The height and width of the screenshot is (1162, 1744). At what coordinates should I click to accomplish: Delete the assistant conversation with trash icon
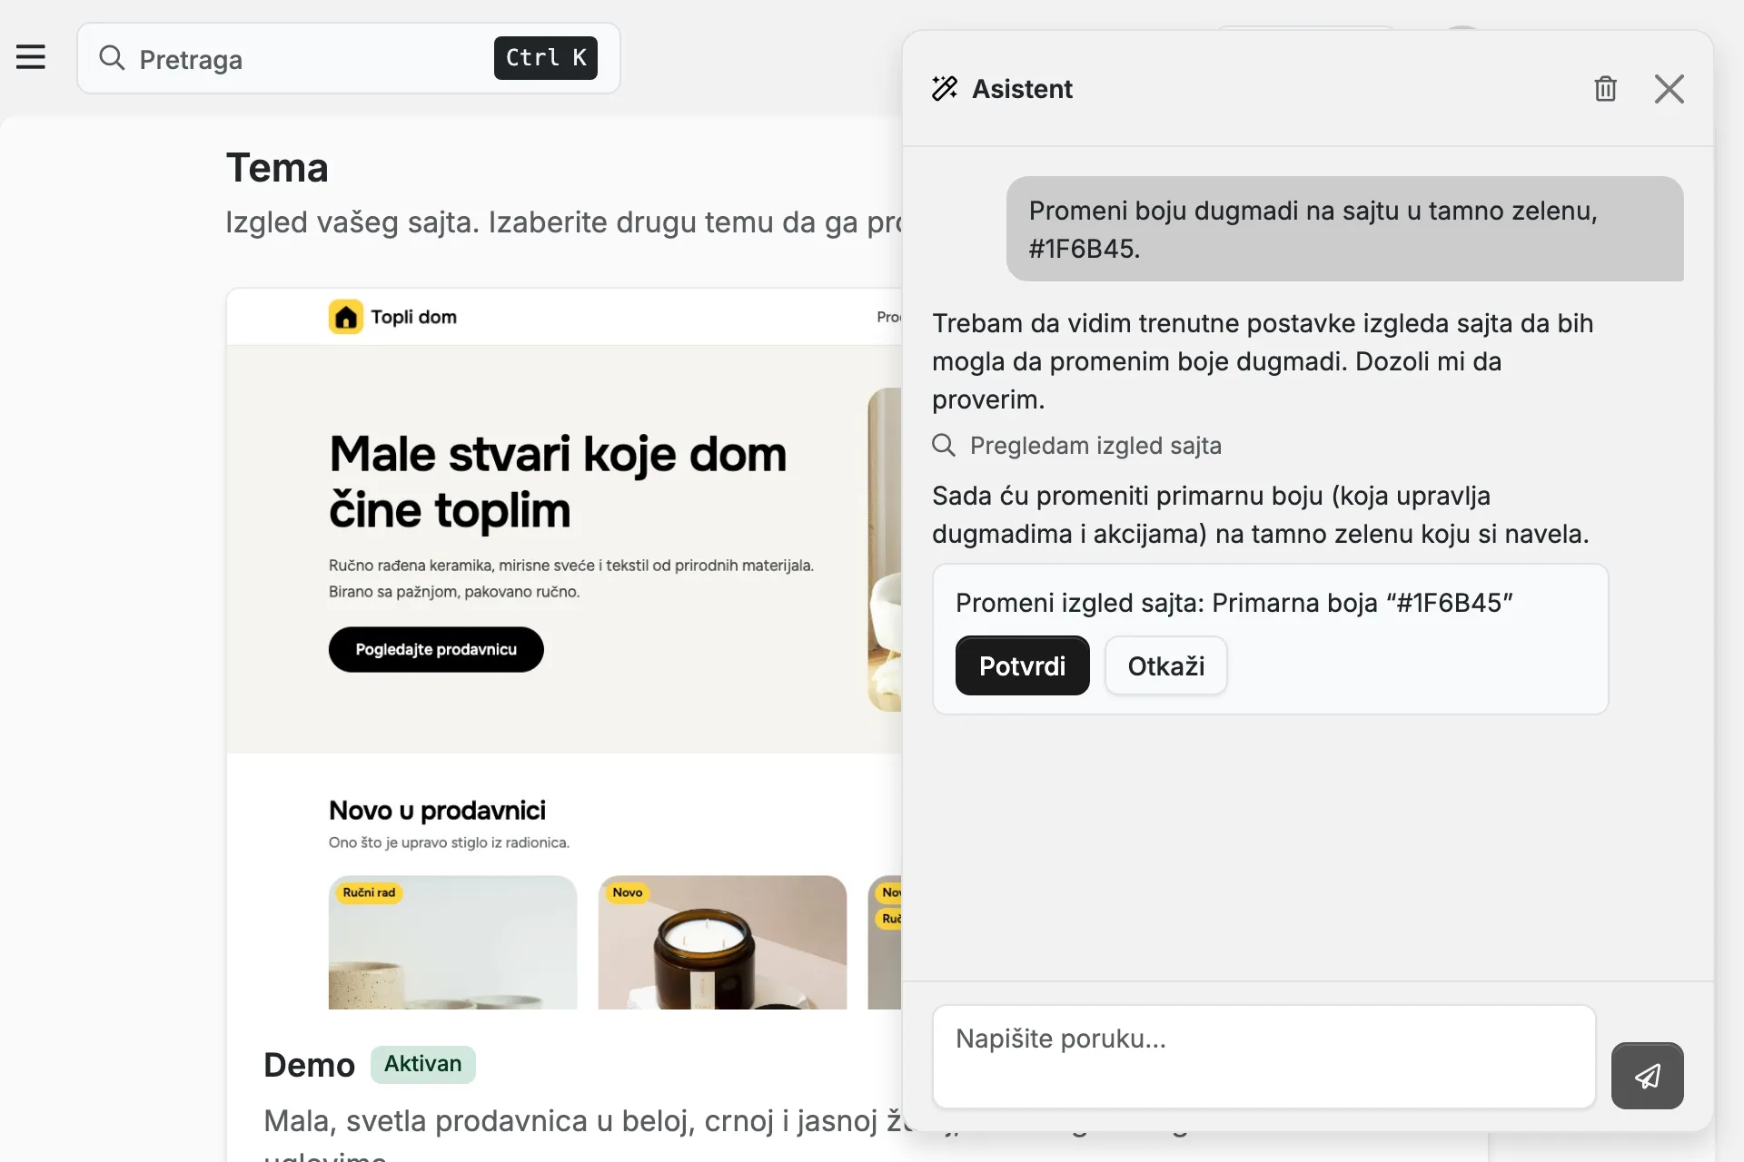pos(1605,88)
